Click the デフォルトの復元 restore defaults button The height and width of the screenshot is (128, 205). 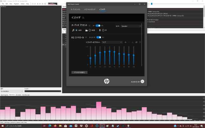click(80, 72)
